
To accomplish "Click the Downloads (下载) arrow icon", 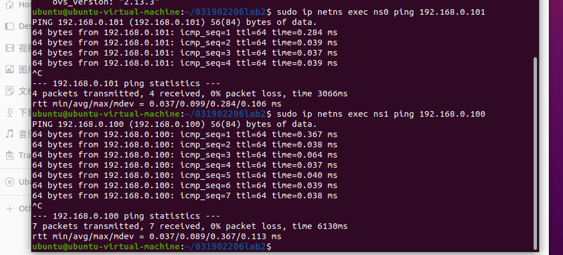I will tap(9, 112).
